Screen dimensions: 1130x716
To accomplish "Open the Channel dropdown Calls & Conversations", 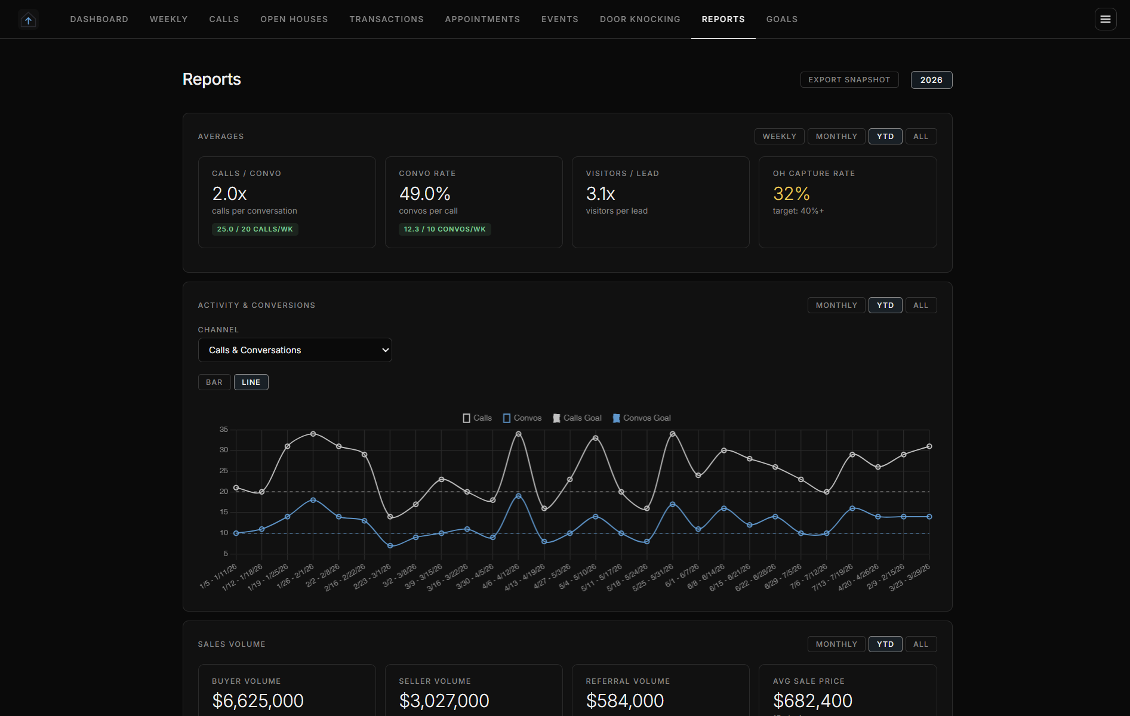I will [295, 350].
